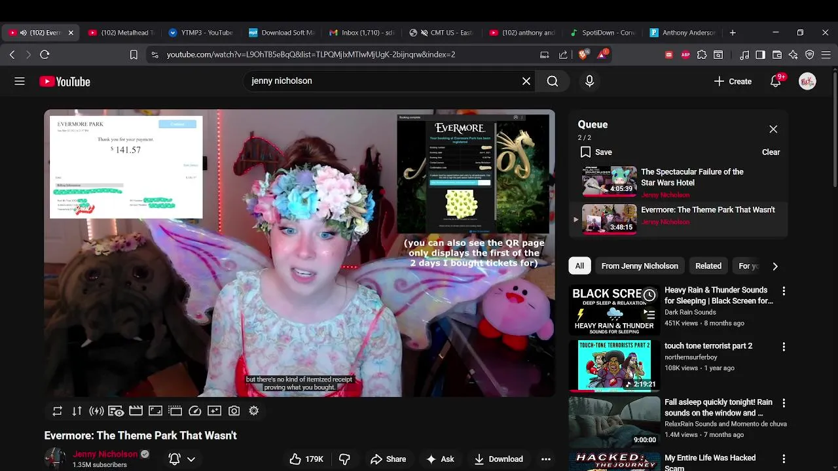Open options for Heavy Rain & Thunder video
The height and width of the screenshot is (471, 838).
click(x=784, y=291)
